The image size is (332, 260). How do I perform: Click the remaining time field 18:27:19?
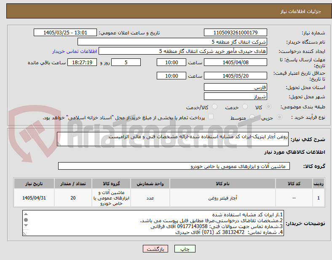(82, 62)
